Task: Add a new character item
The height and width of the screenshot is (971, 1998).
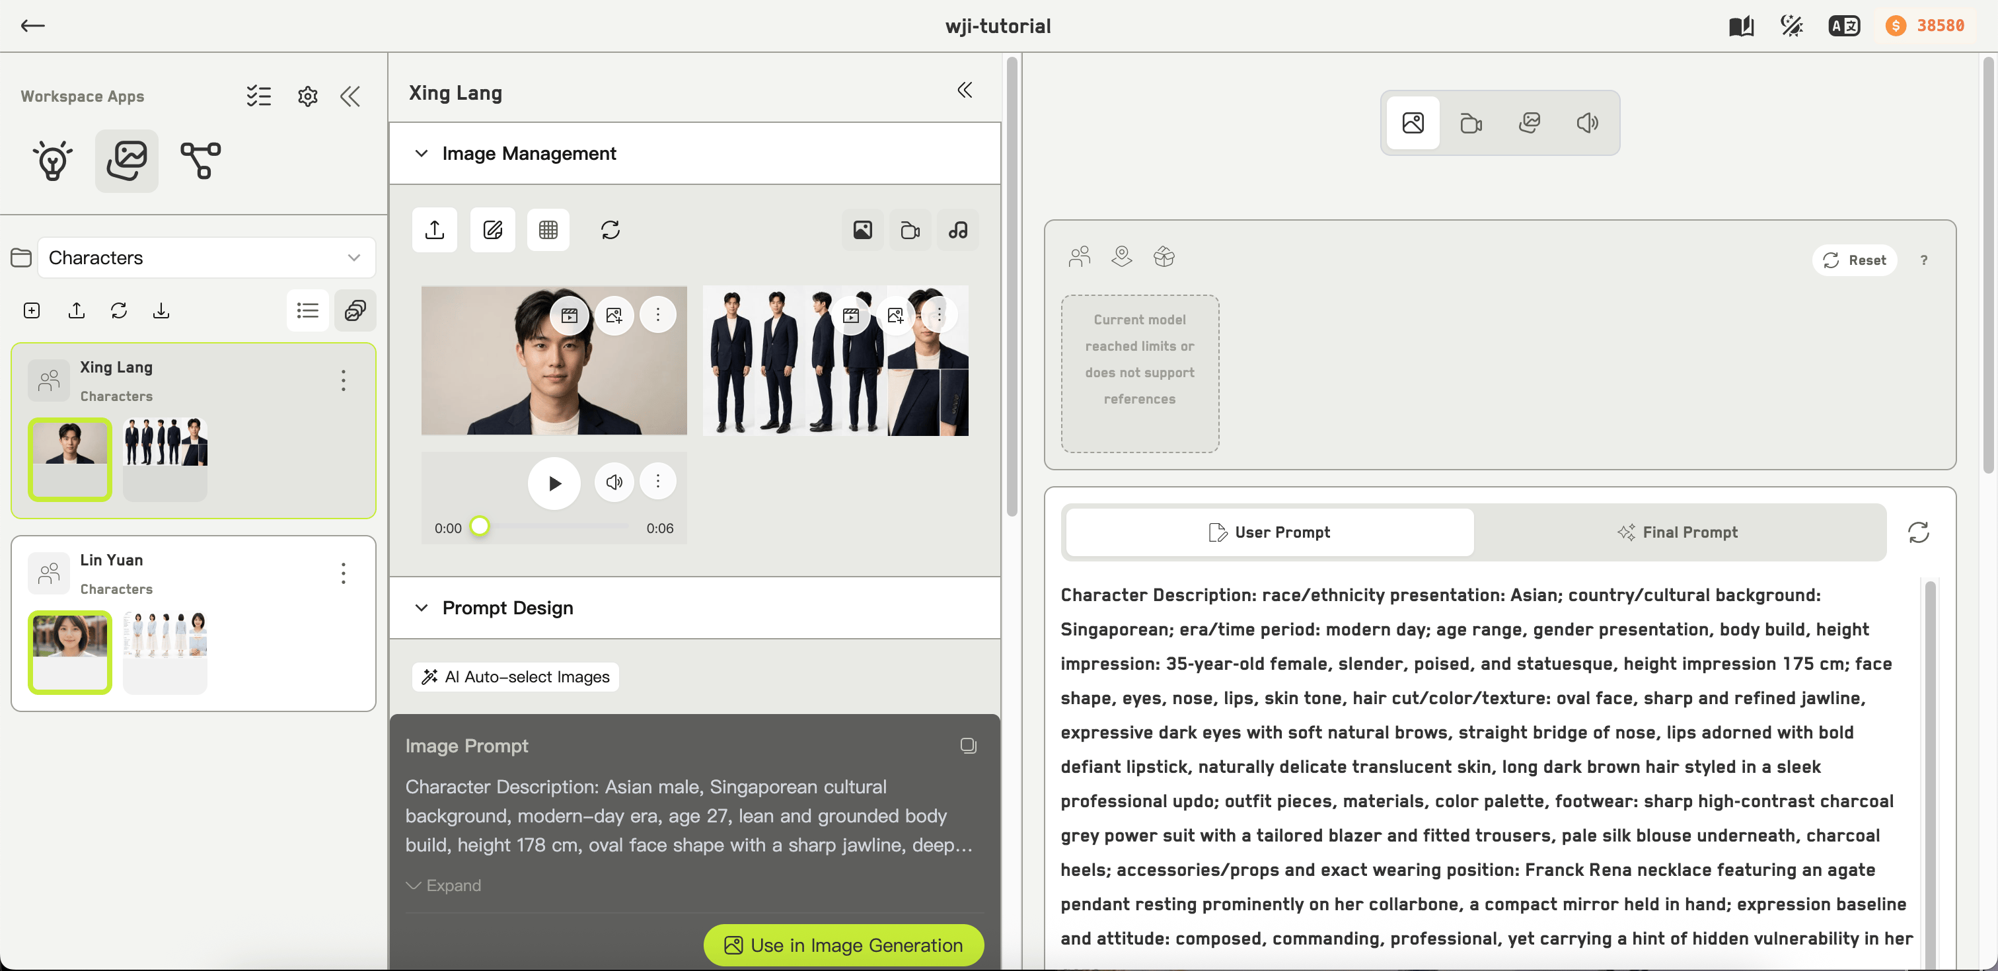Action: (32, 310)
